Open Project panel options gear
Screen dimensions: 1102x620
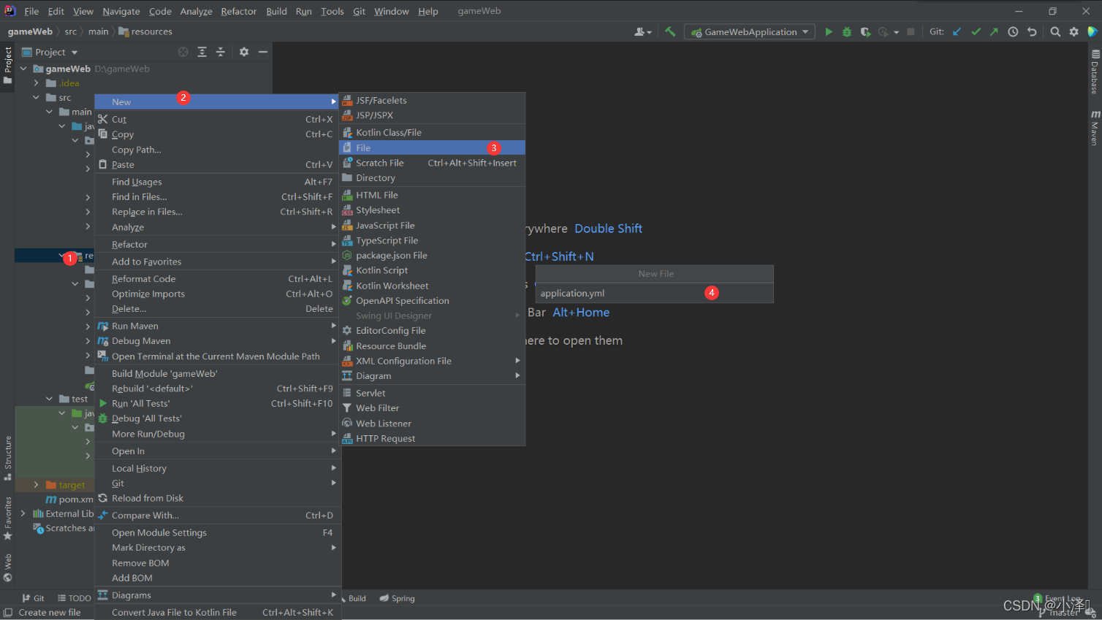coord(244,52)
